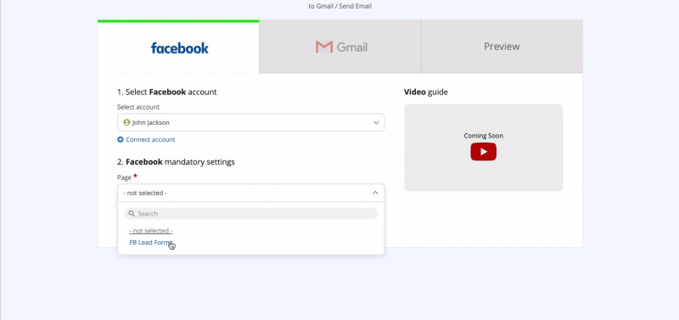
Task: Open the Preview tab
Action: click(502, 47)
